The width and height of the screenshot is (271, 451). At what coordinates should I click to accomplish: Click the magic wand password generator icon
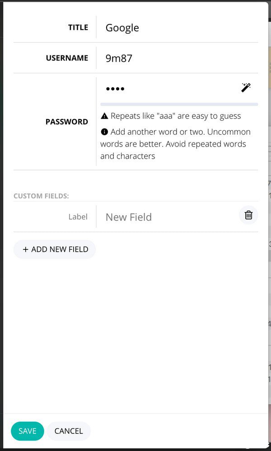246,87
